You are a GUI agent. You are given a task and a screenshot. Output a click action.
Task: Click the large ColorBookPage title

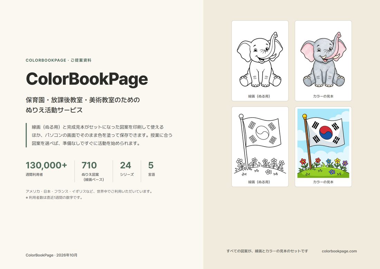(x=87, y=79)
